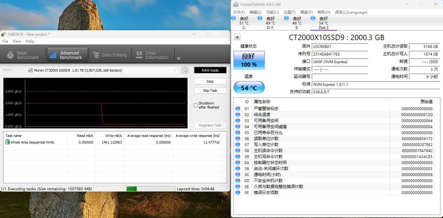The height and width of the screenshot is (218, 443).
Task: Open the 硬盘(D) menu in CrystalDiskInfo
Action: point(306,12)
